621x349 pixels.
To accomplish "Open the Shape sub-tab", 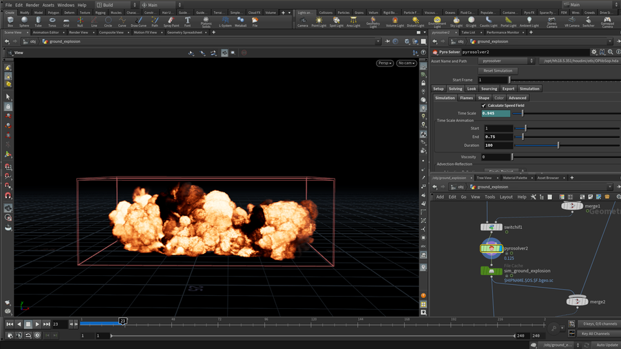I will pyautogui.click(x=484, y=98).
